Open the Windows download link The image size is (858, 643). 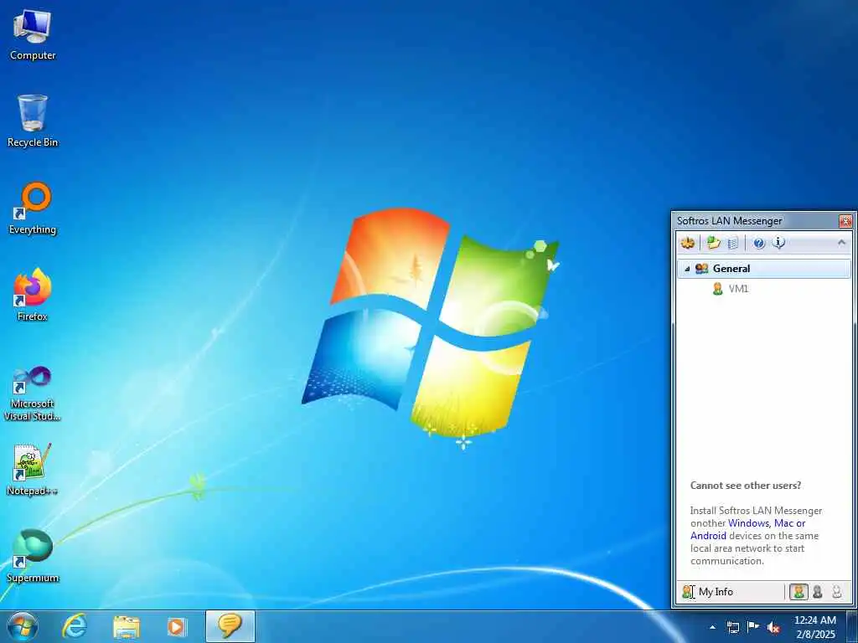(748, 523)
